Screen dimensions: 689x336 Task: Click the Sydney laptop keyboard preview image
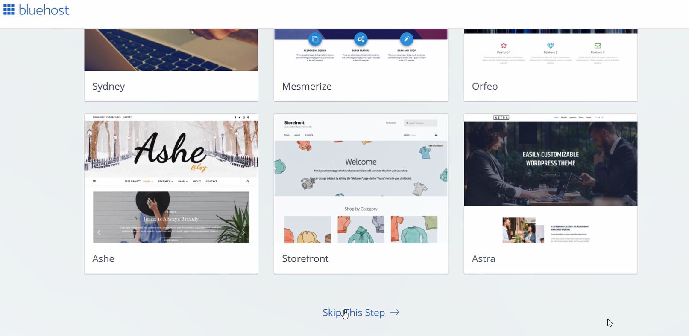[x=171, y=50]
